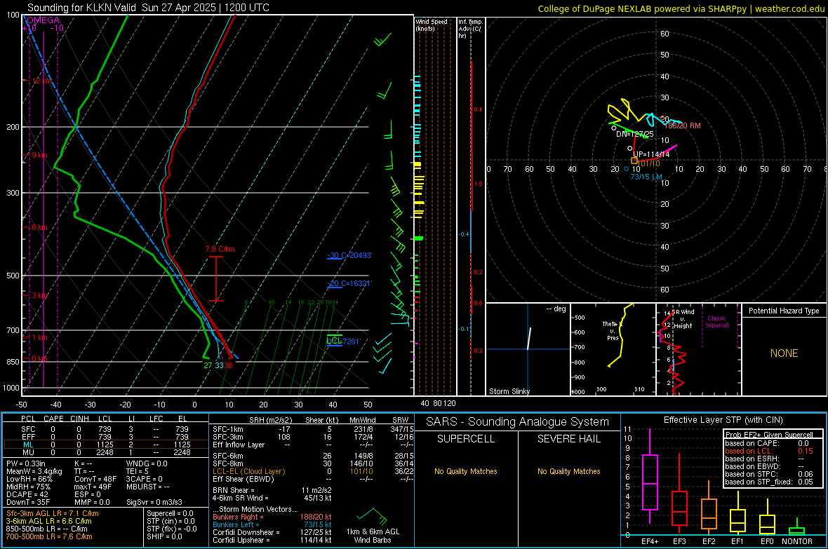
Task: Click the NONTOR axis label
Action: [797, 541]
